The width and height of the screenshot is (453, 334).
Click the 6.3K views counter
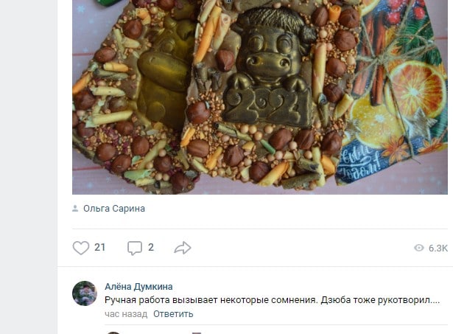click(x=438, y=248)
